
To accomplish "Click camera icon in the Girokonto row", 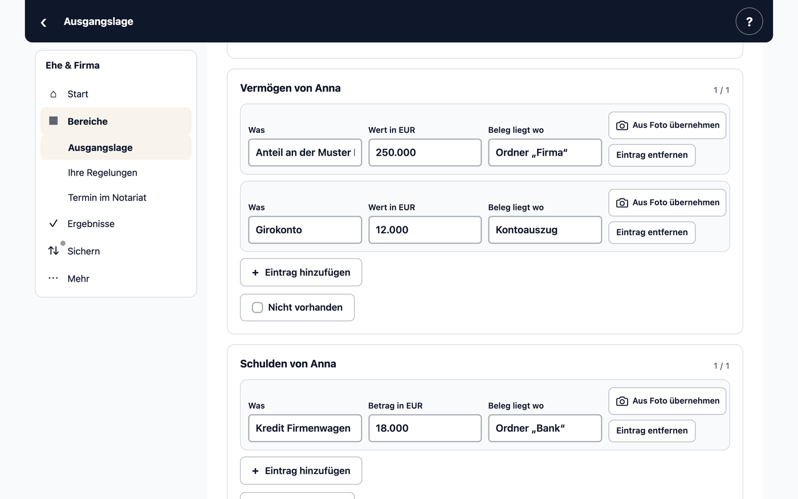I will [x=622, y=203].
